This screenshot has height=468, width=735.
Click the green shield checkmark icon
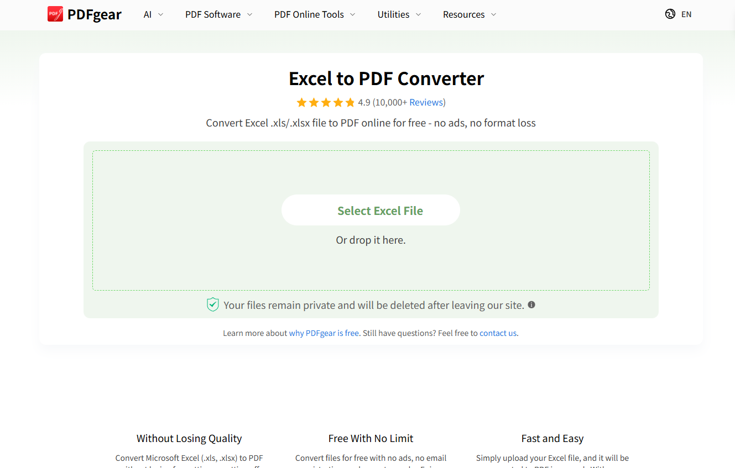(213, 304)
